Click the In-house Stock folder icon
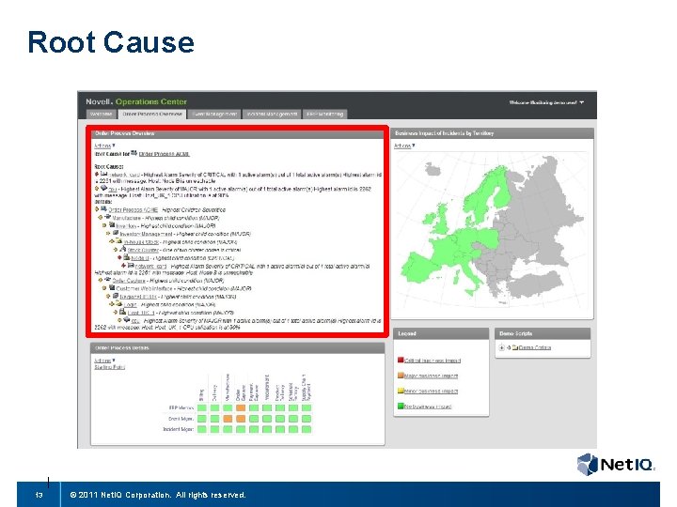The height and width of the screenshot is (507, 677). (x=119, y=241)
